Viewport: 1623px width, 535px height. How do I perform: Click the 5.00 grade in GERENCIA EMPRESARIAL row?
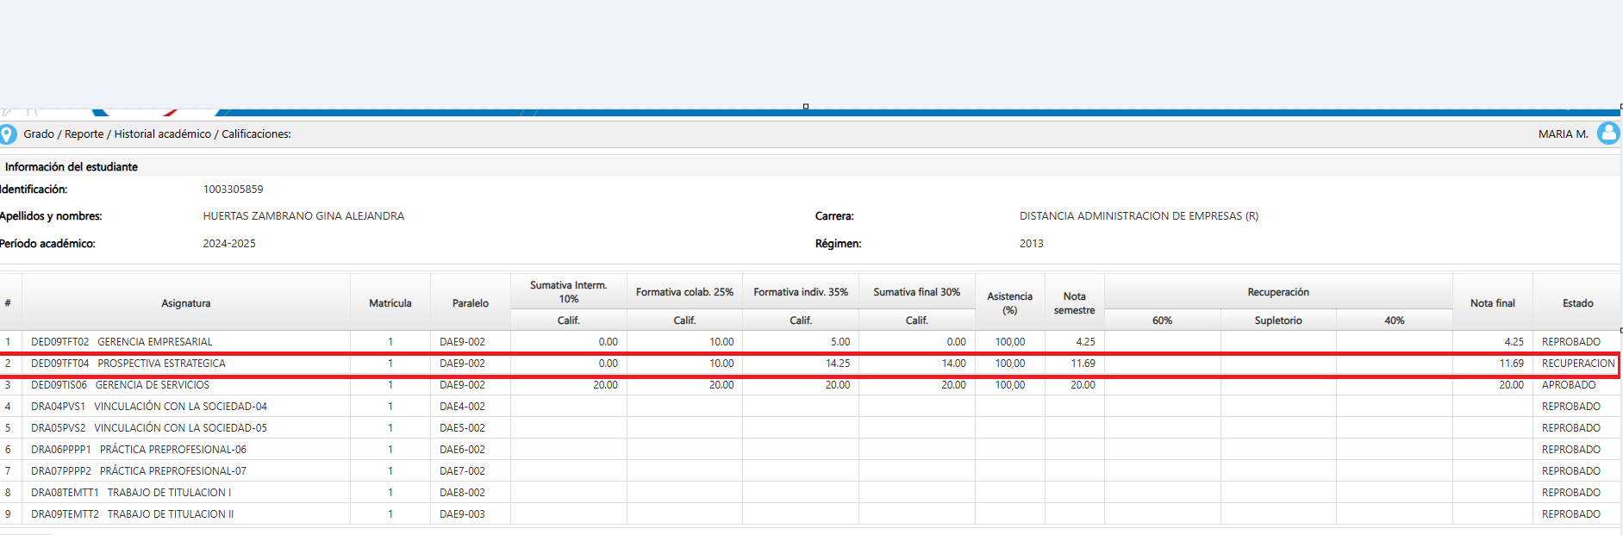840,342
